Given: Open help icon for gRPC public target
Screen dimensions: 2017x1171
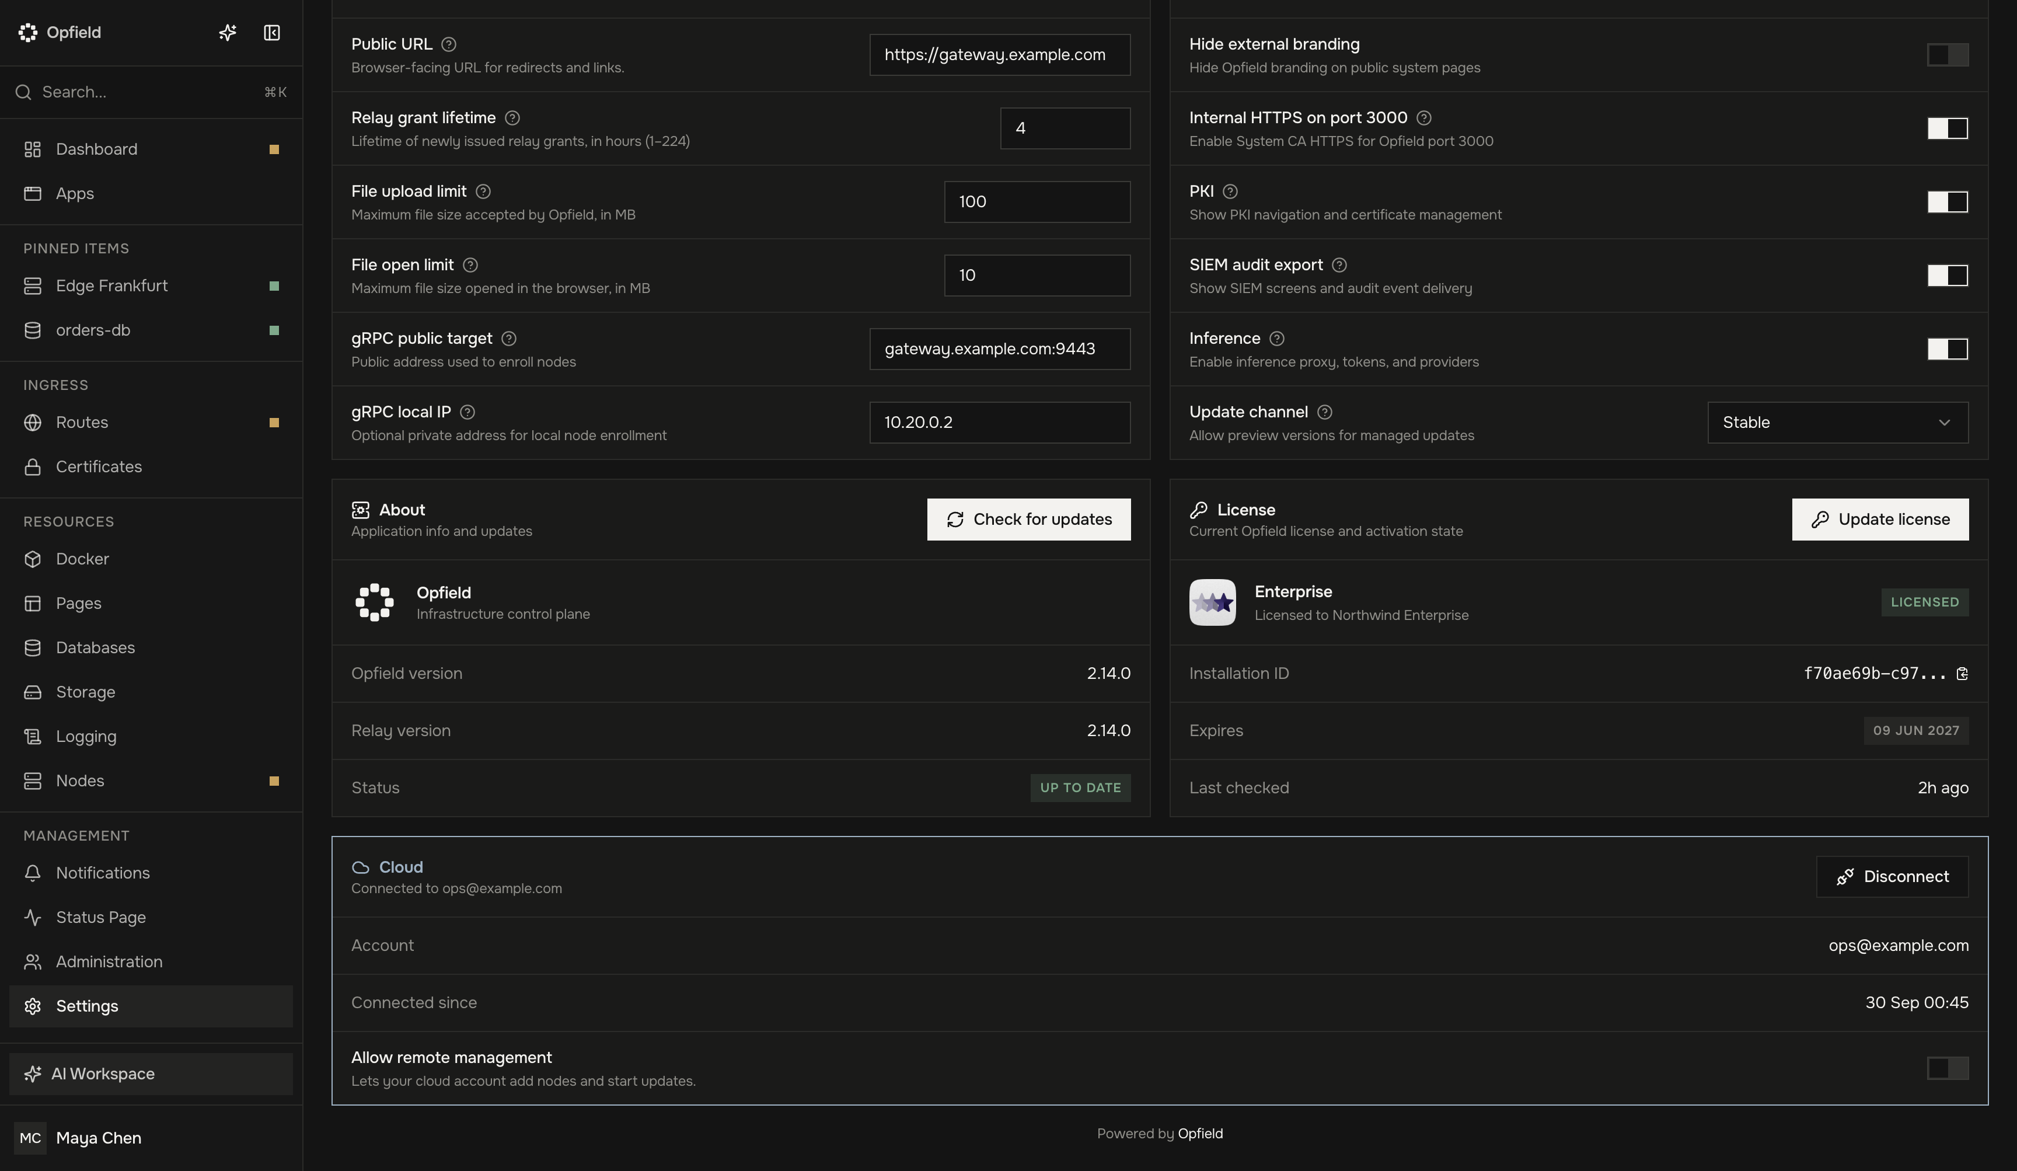Looking at the screenshot, I should pyautogui.click(x=509, y=339).
